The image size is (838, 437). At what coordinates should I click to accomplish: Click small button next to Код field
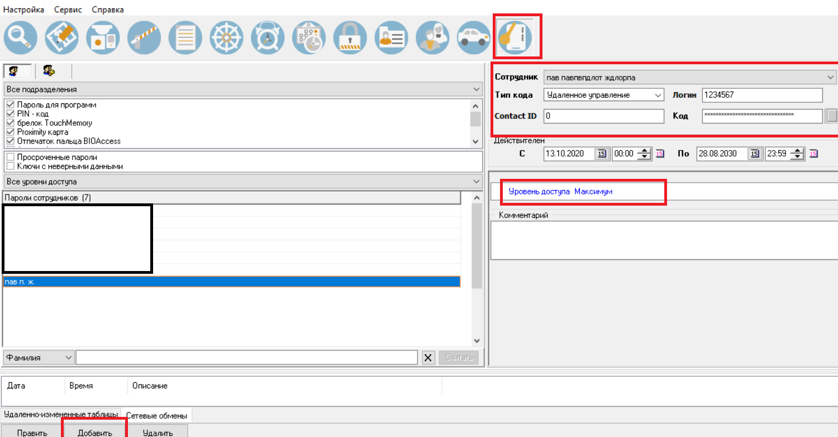pos(832,116)
